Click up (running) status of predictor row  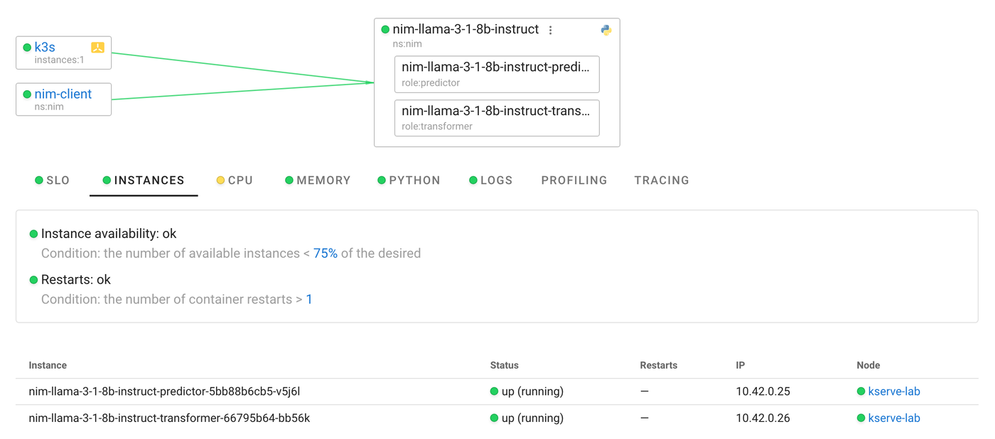pos(532,391)
